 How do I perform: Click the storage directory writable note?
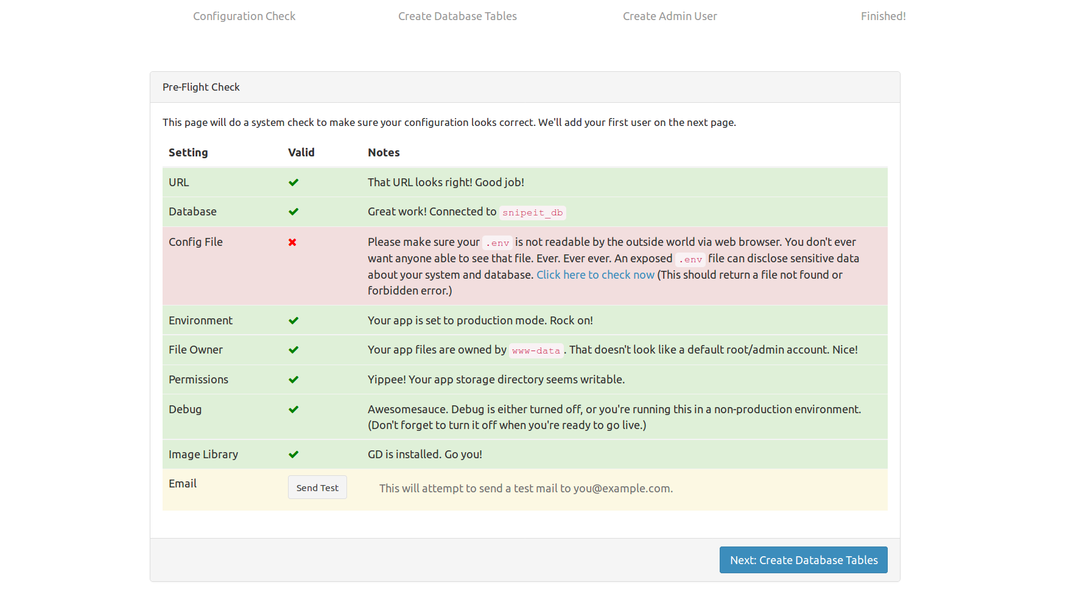[x=496, y=380]
